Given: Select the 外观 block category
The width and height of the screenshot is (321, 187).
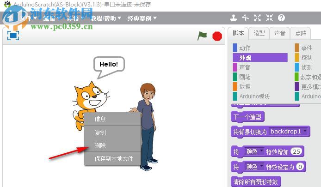Looking at the screenshot, I should (x=260, y=58).
